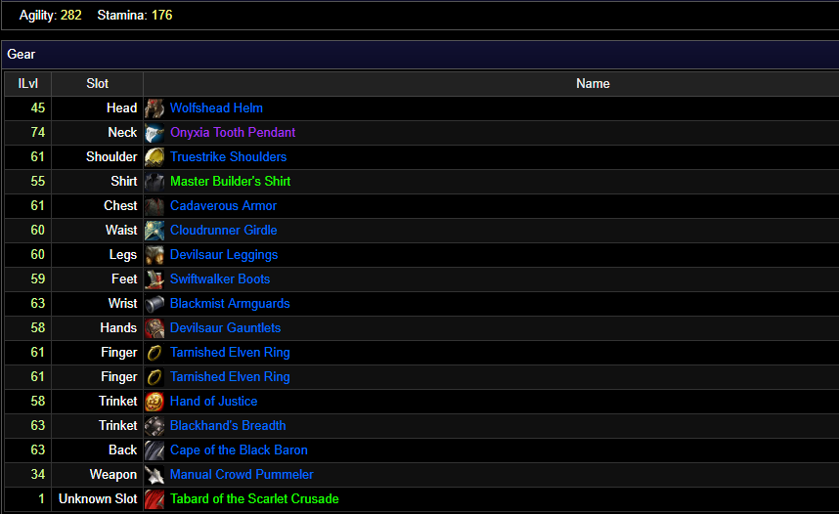
Task: Click the Cloudrunner Girdle icon
Action: (155, 231)
